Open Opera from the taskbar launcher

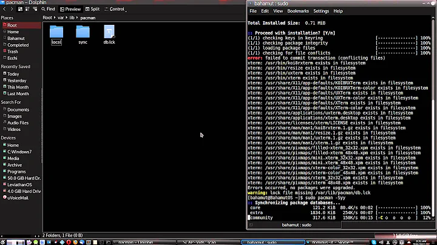[69, 243]
